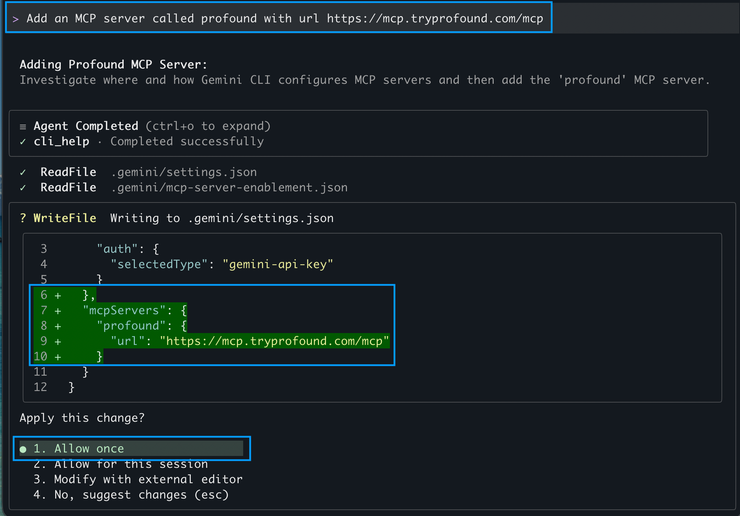740x516 pixels.
Task: Click added diff line 7 '"mcpServers": {'
Action: pyautogui.click(x=135, y=310)
